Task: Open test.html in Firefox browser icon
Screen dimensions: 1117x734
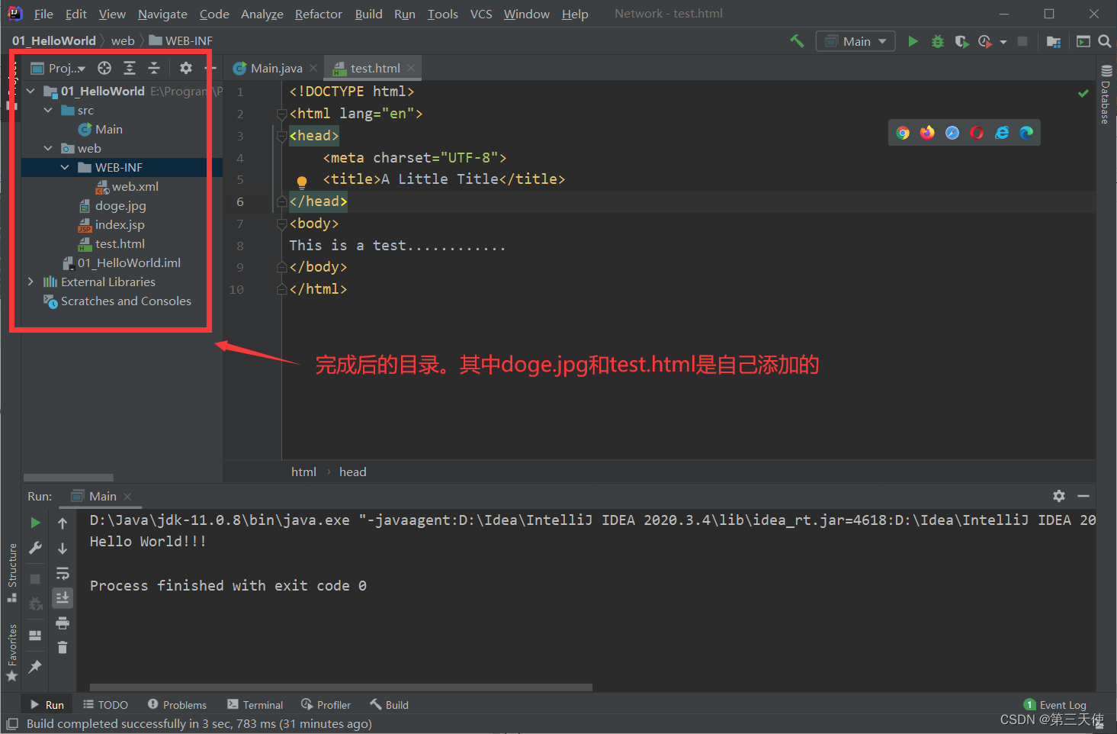Action: tap(927, 133)
